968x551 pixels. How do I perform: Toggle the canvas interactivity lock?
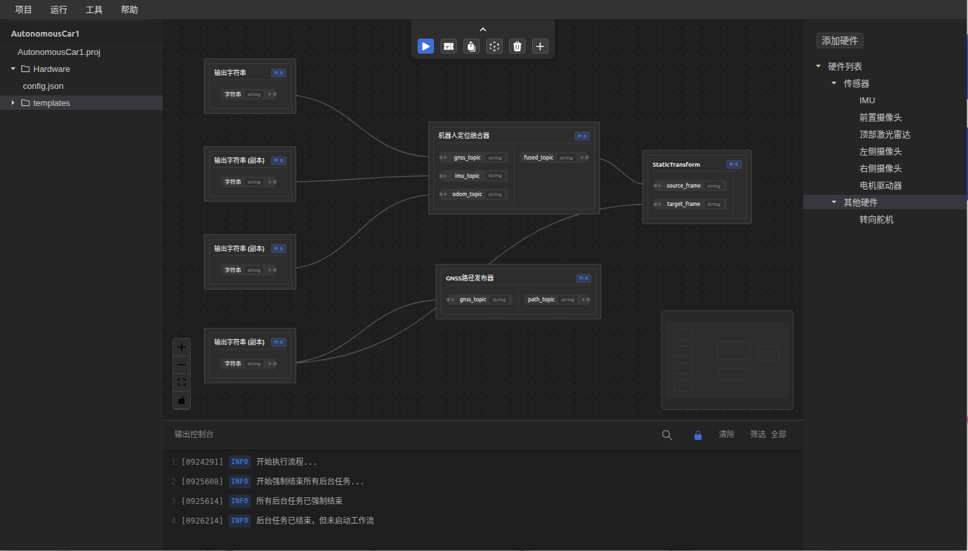coord(182,400)
